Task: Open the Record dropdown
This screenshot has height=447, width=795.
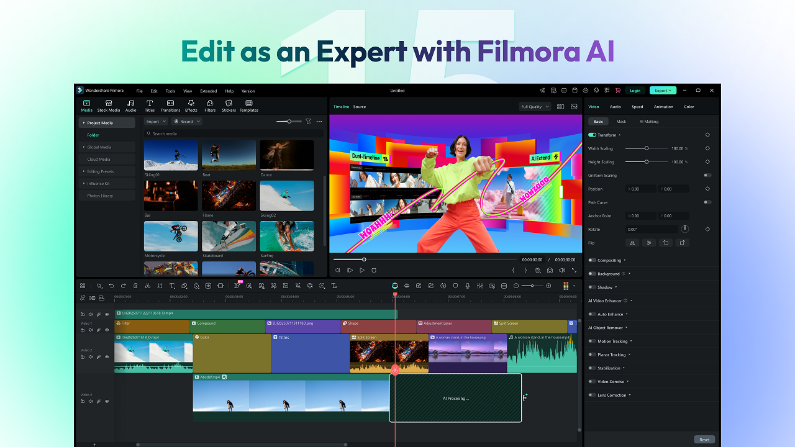Action: pos(186,122)
